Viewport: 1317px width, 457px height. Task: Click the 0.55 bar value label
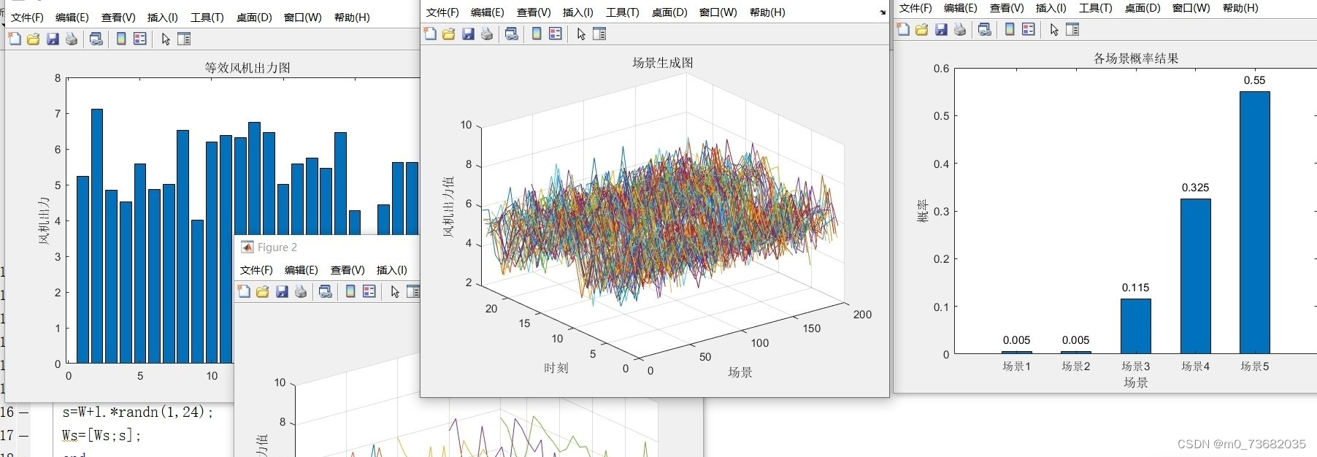click(x=1254, y=80)
